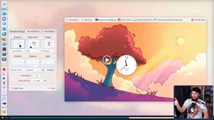The image size is (214, 120).
Task: Click Delete Panel
Action: tap(17, 88)
